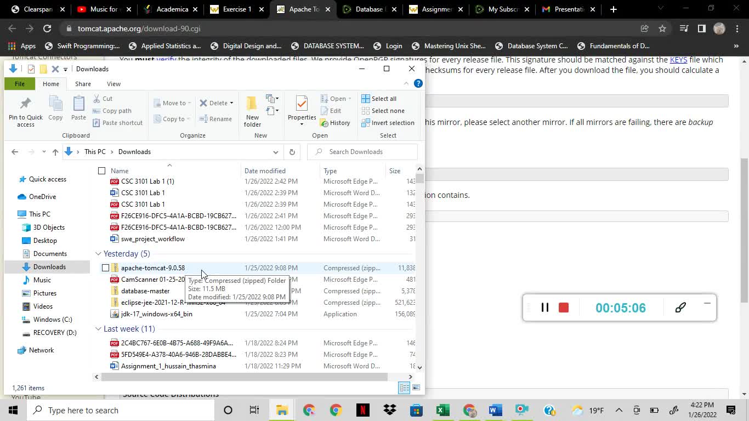The width and height of the screenshot is (749, 421).
Task: Open recorder annotation pen tool
Action: [x=680, y=308]
